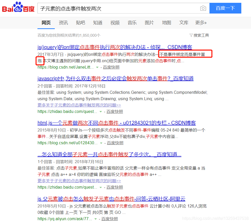This screenshot has width=251, height=223.
Task: Open blog.csdn.net/u0128430 URL link
Action: pyautogui.click(x=68, y=143)
